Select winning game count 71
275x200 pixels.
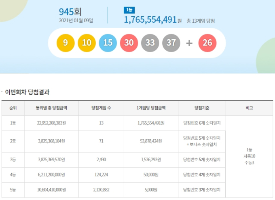click(101, 141)
